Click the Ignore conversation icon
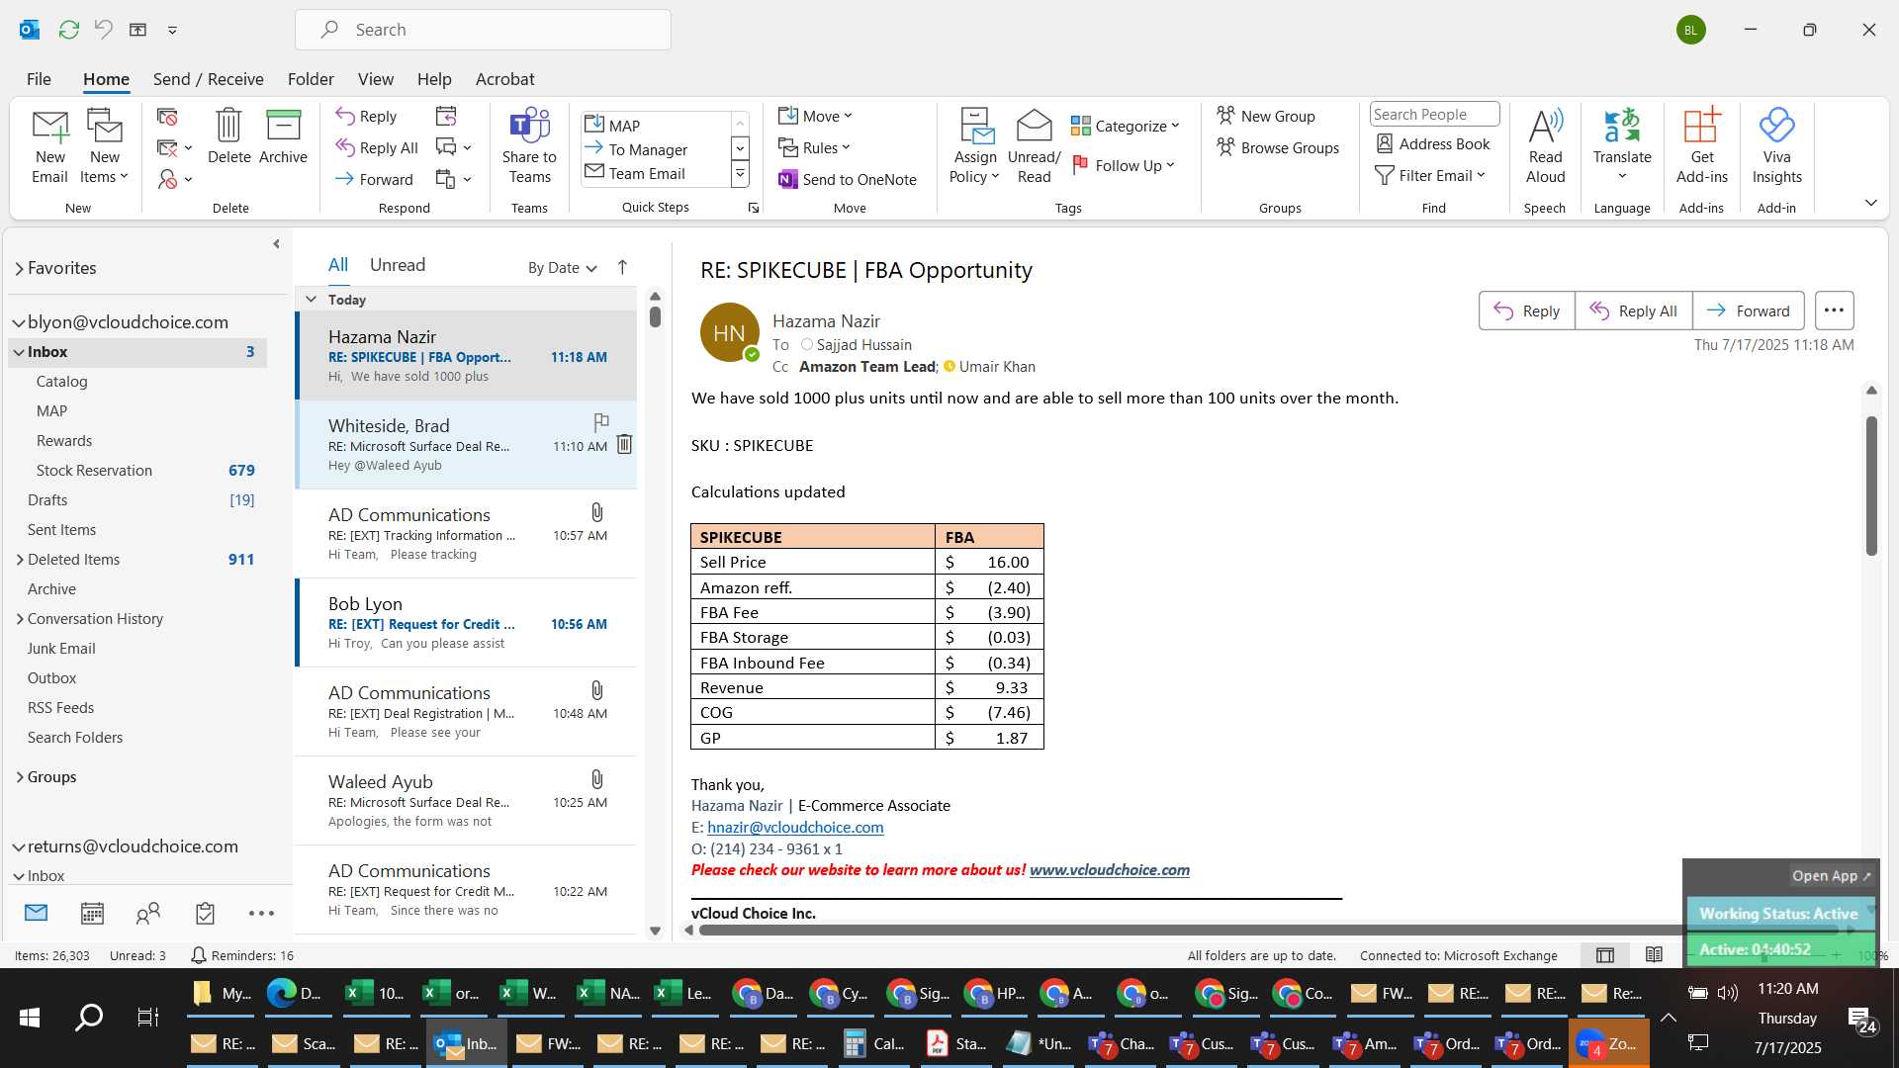1899x1068 pixels. click(167, 117)
